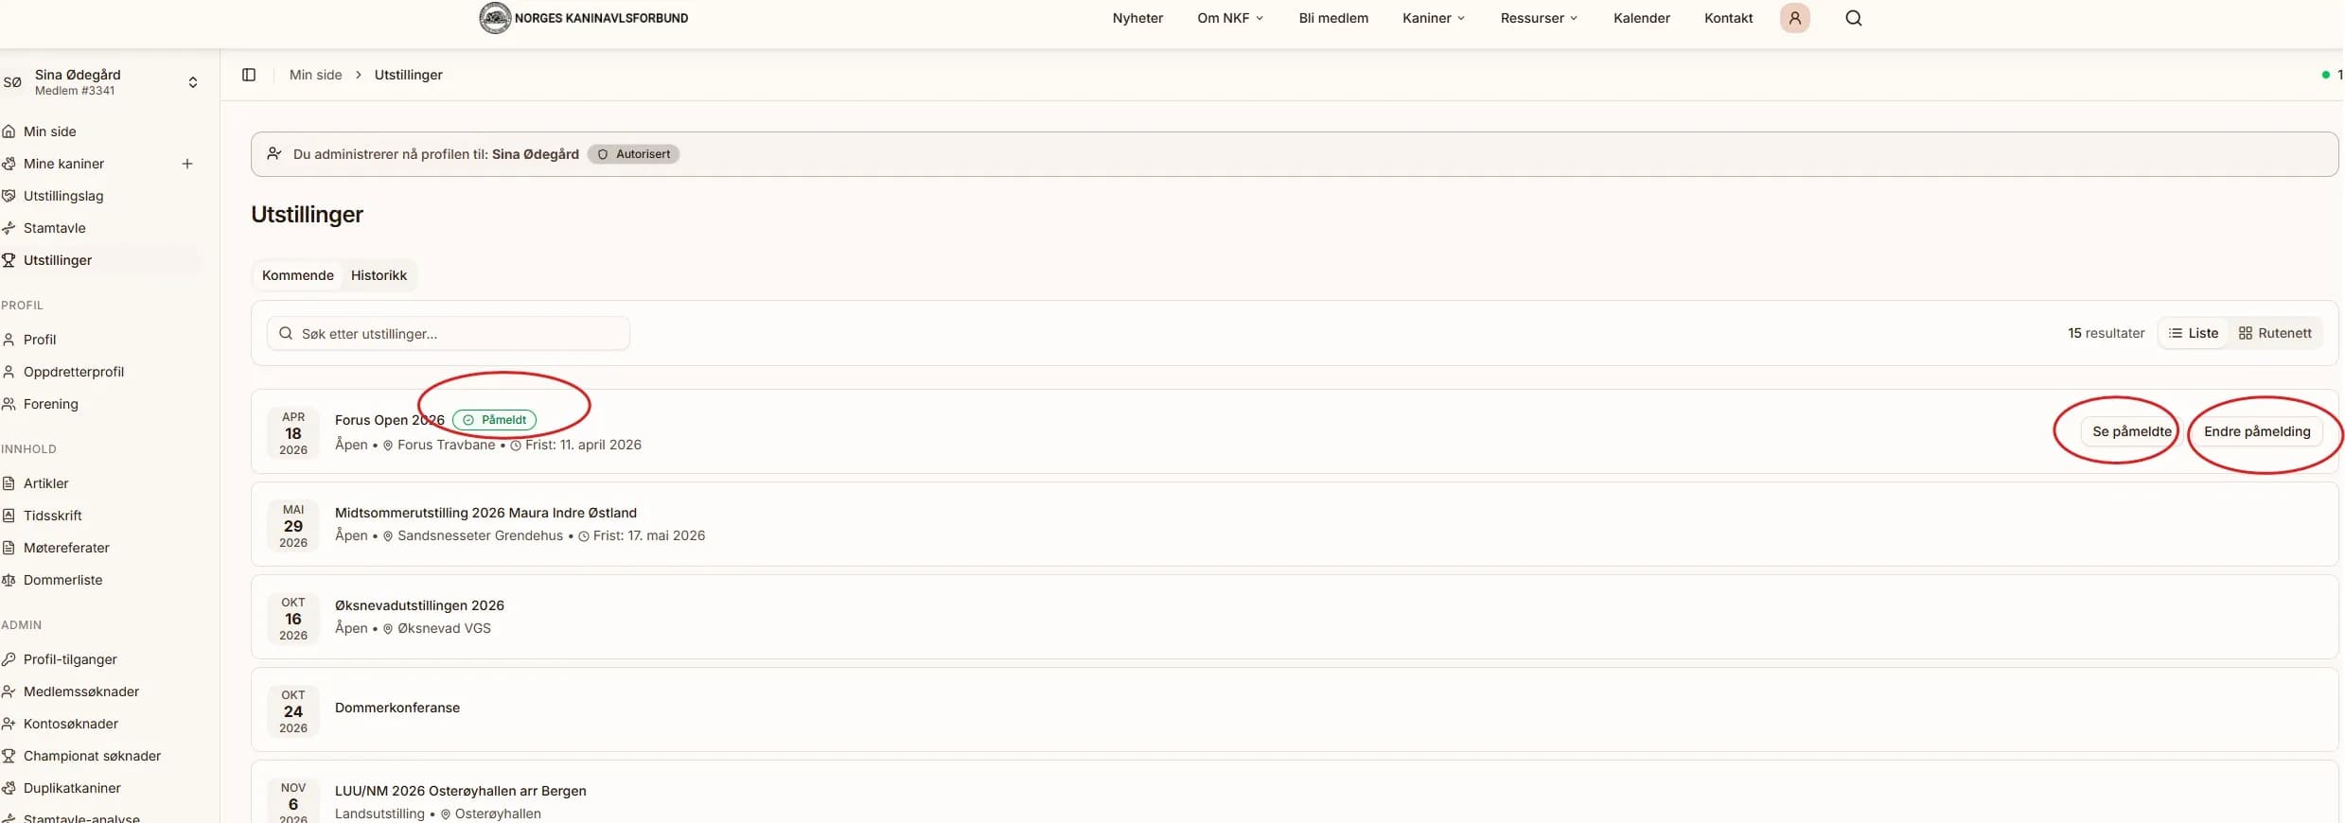
Task: Expand the Sina Ødegård profile switcher
Action: (193, 82)
